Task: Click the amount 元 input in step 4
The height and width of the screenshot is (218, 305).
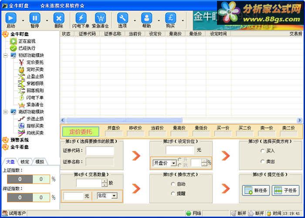Action: pyautogui.click(x=73, y=196)
